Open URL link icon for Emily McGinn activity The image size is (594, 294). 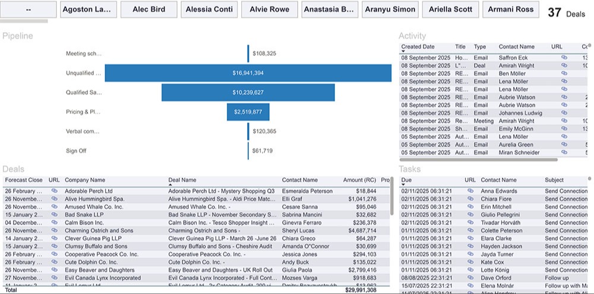tap(564, 129)
